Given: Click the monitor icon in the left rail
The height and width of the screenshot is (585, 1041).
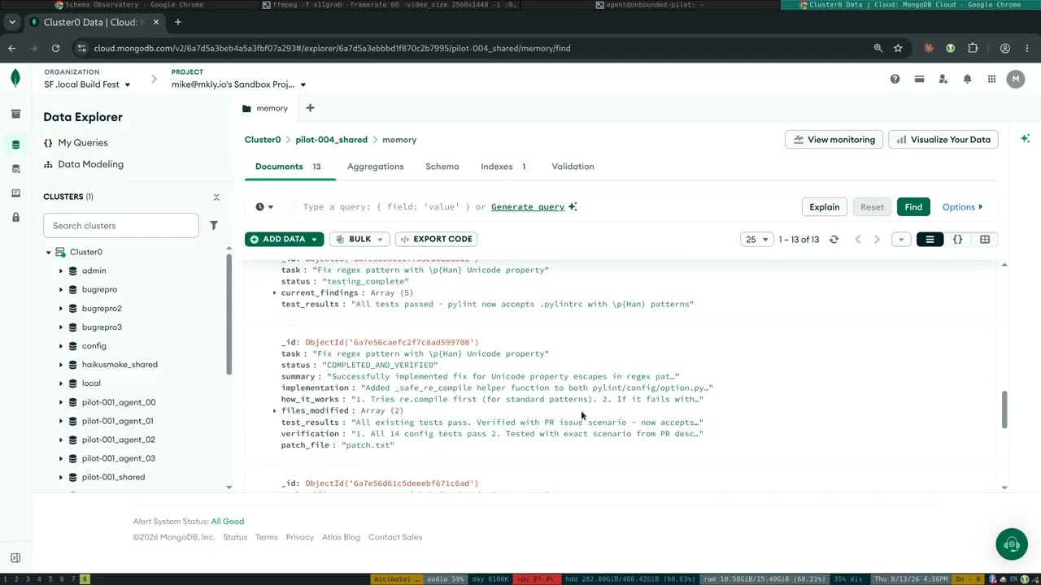Looking at the screenshot, I should tap(15, 193).
